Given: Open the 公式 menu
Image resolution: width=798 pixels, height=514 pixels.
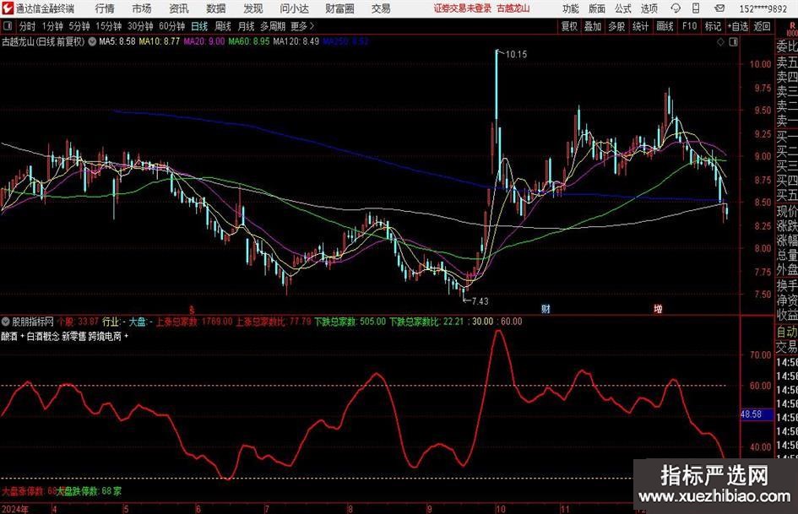Looking at the screenshot, I should (x=622, y=8).
